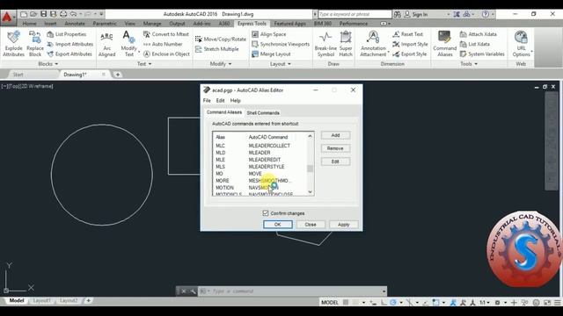Click the New drawing quick-access icon
The width and height of the screenshot is (563, 316).
(x=24, y=14)
